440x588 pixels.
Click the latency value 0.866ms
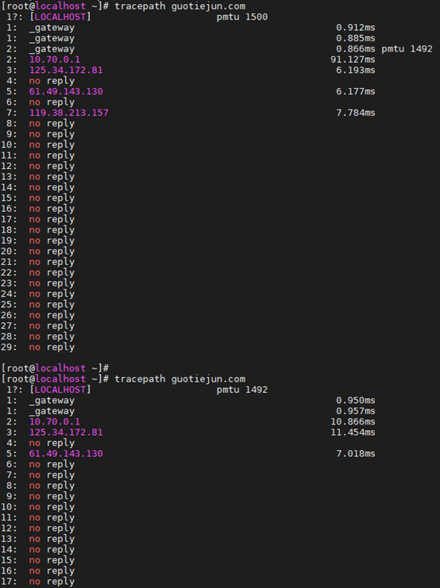[356, 49]
